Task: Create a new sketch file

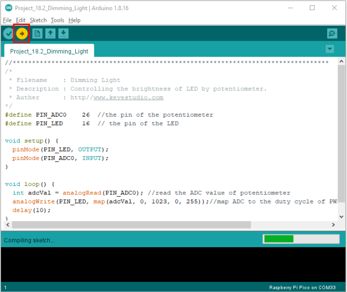Action: (37, 34)
